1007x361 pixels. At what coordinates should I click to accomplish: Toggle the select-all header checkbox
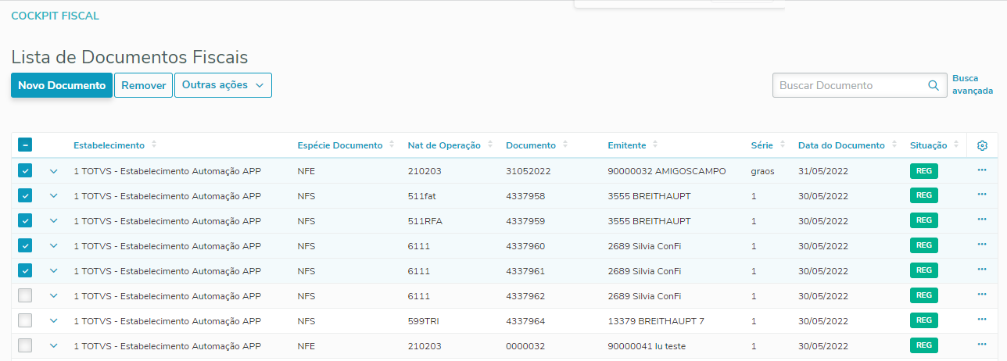[25, 145]
